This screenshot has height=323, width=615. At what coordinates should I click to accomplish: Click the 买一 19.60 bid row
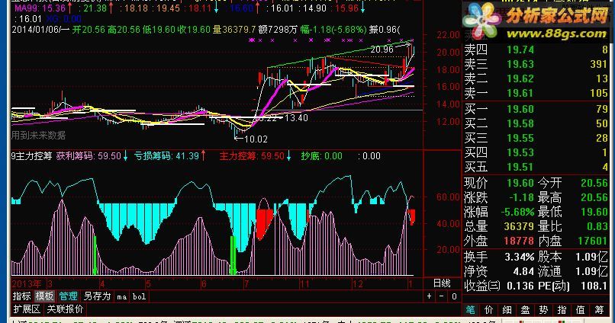click(536, 109)
